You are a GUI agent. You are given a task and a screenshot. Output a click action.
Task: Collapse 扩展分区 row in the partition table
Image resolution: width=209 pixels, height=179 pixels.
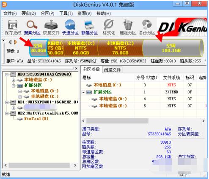pyautogui.click(x=83, y=92)
